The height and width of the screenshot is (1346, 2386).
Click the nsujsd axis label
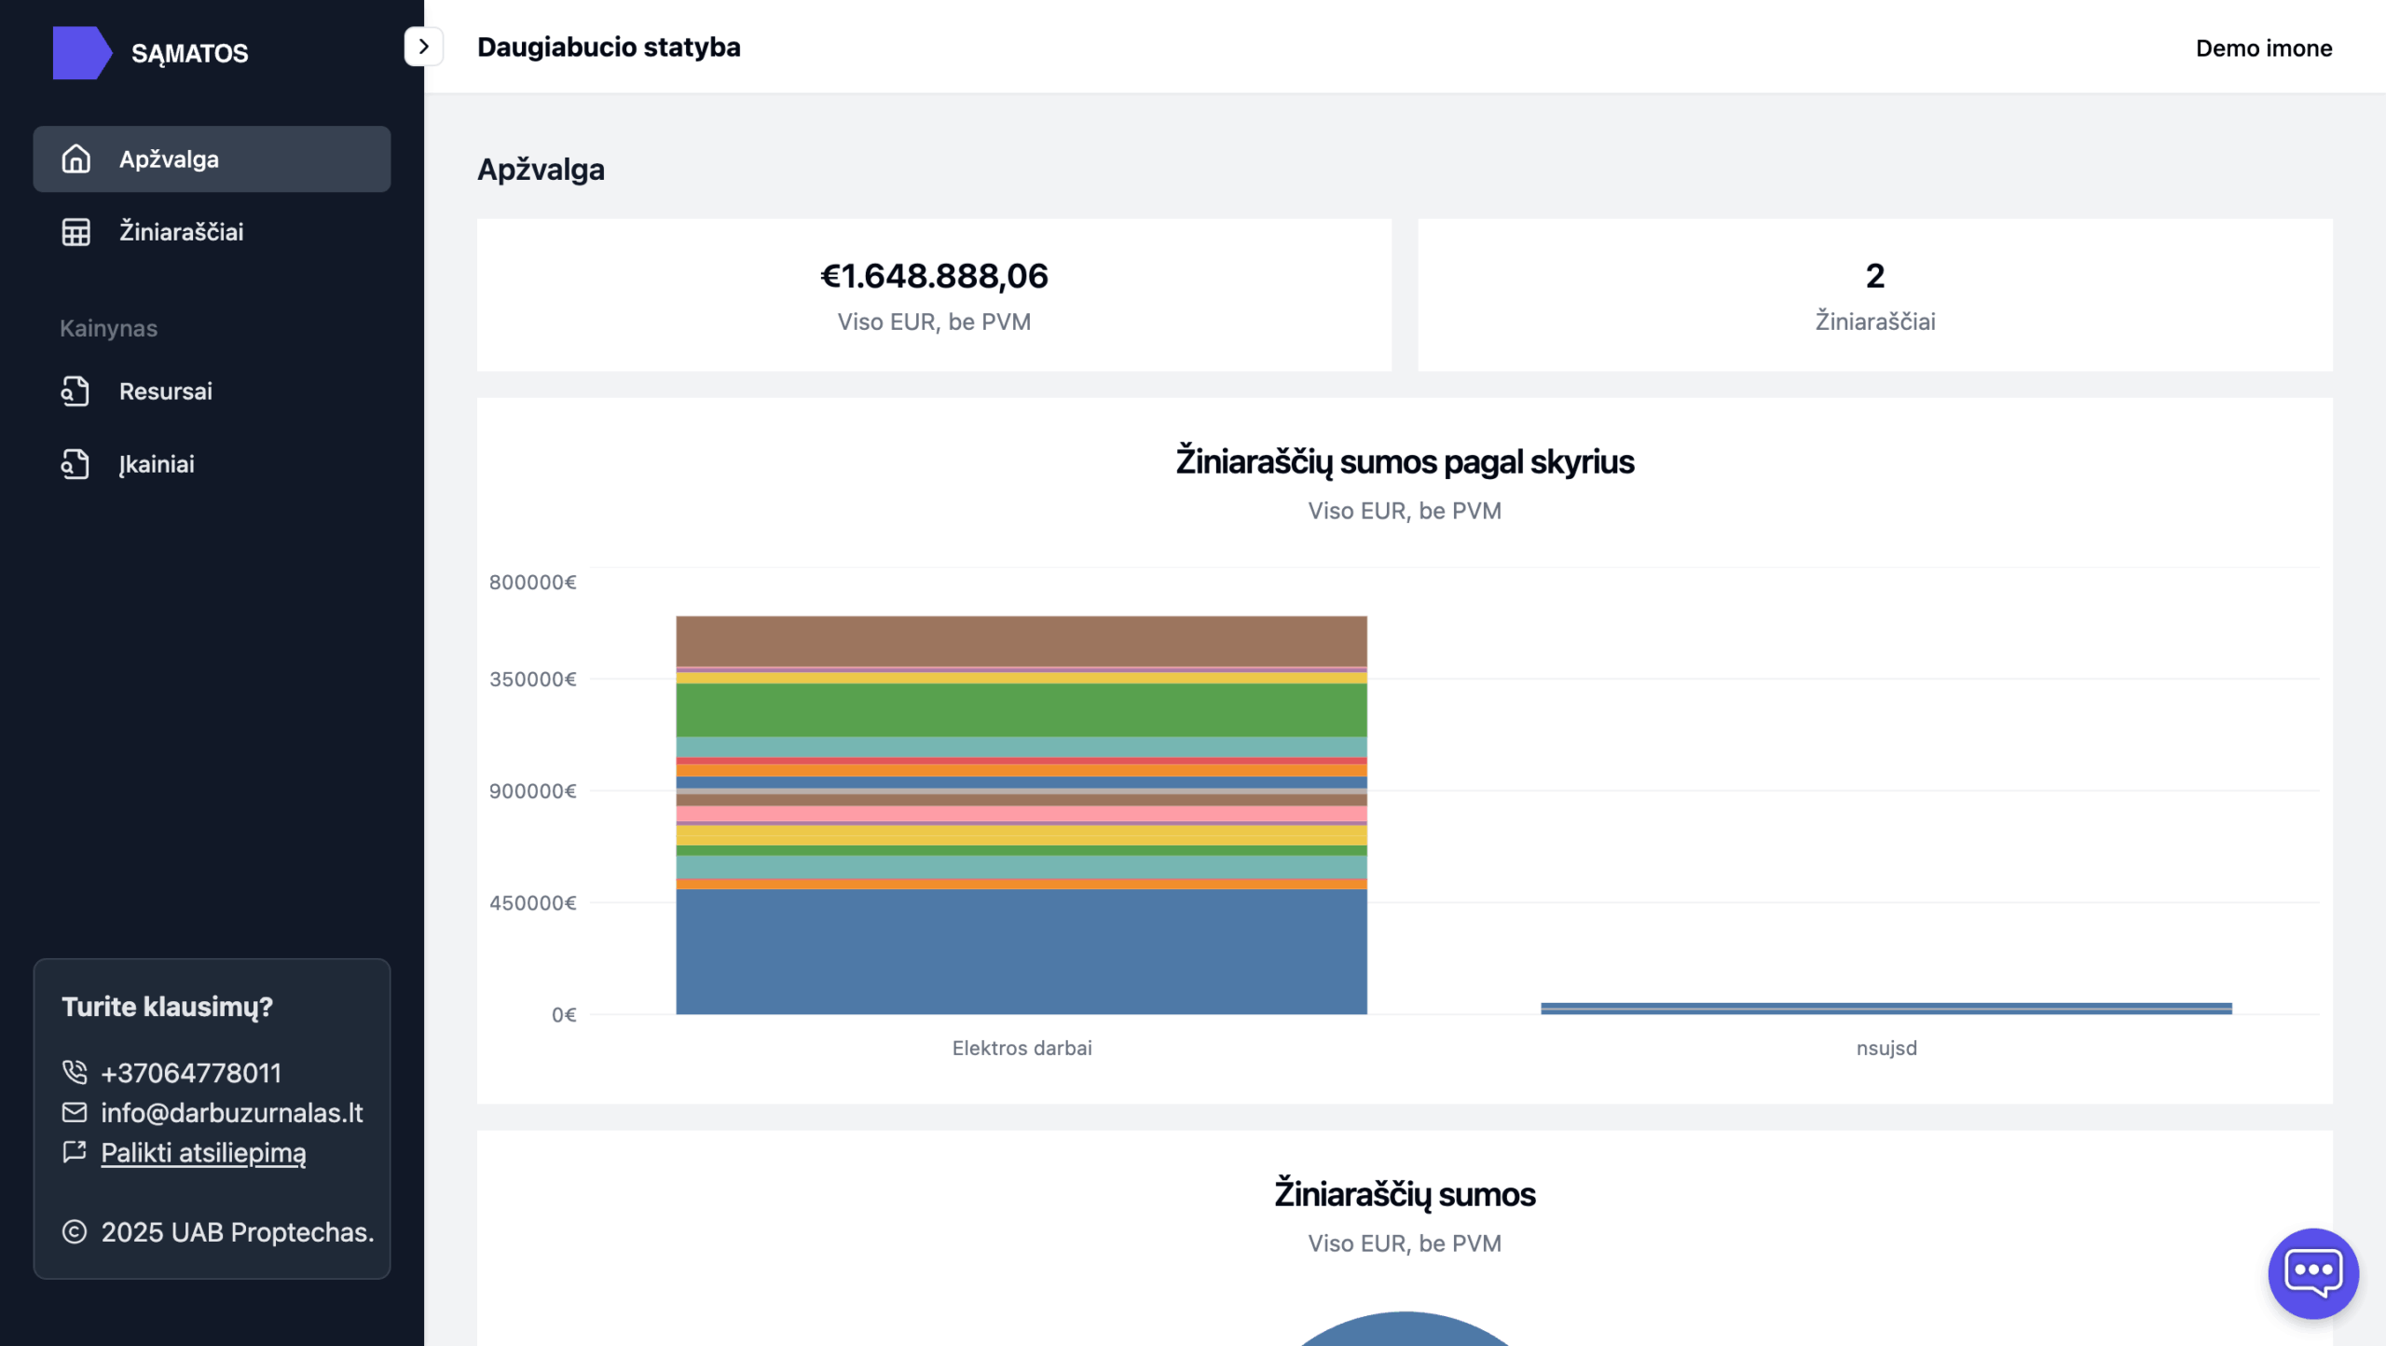pos(1886,1048)
